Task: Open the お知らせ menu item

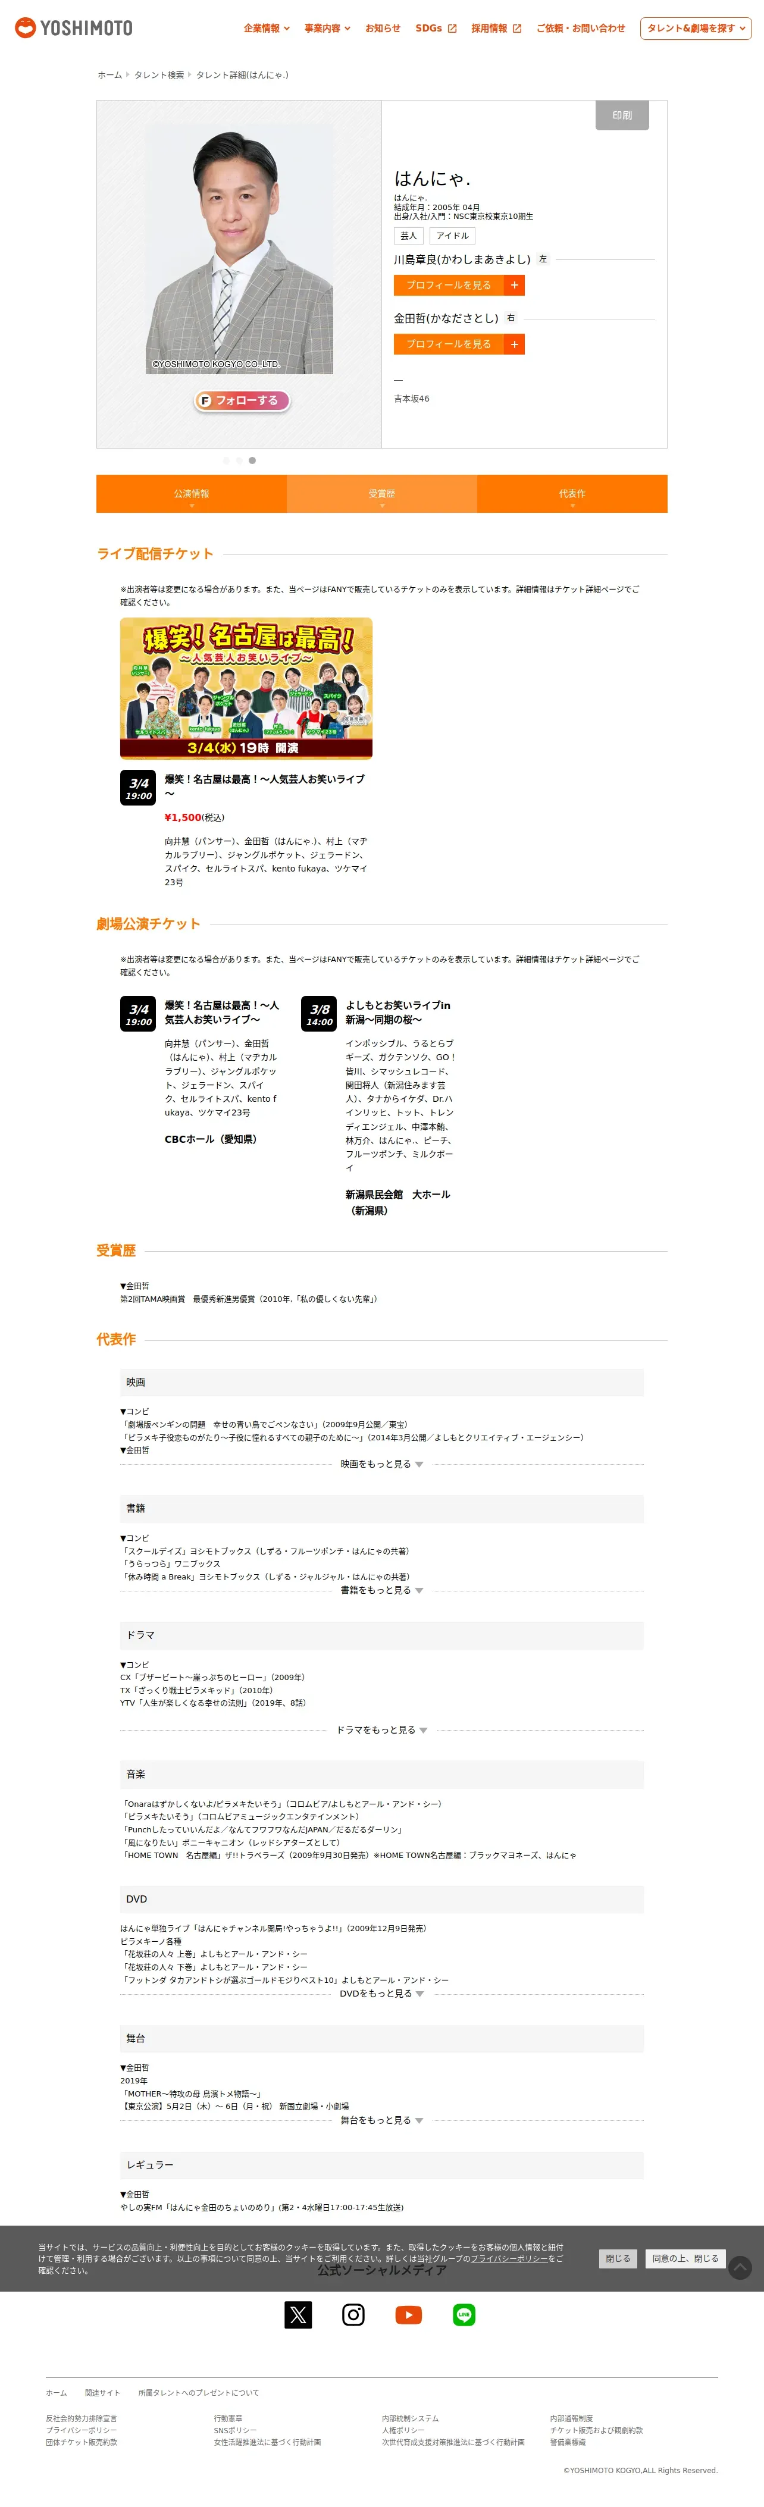Action: (x=383, y=28)
